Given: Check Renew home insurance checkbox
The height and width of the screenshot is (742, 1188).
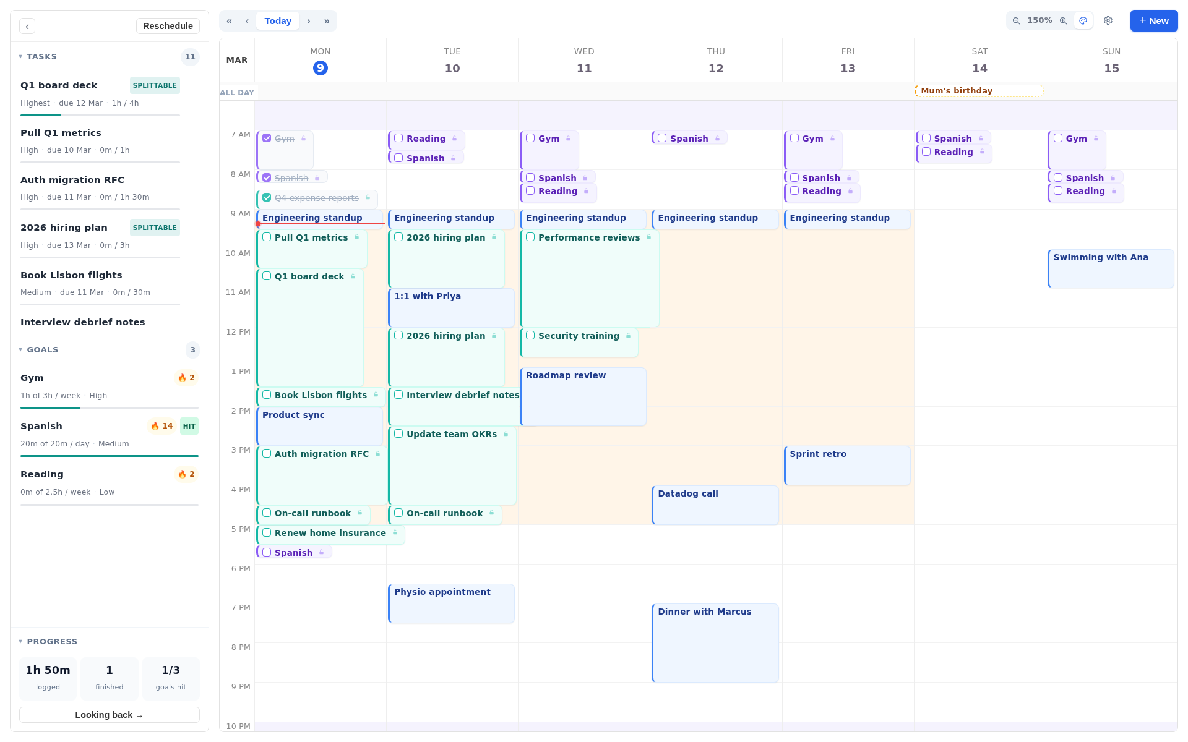Looking at the screenshot, I should click(267, 532).
